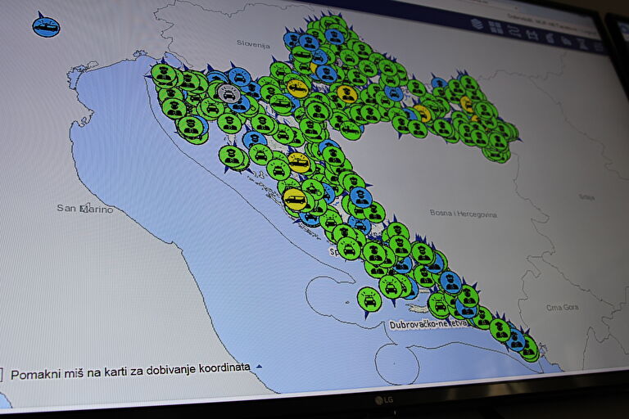
Task: Select the grey police car marker
Action: [x=229, y=94]
